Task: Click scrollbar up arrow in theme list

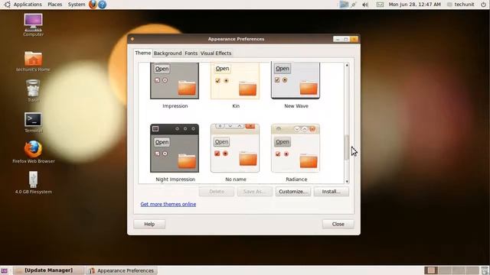Action: (x=347, y=65)
